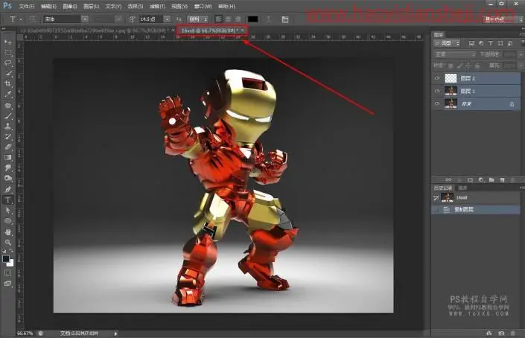Open the Character panel toggle icon

coord(285,19)
